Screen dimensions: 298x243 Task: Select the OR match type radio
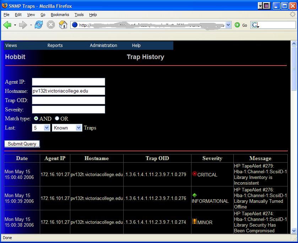click(57, 118)
